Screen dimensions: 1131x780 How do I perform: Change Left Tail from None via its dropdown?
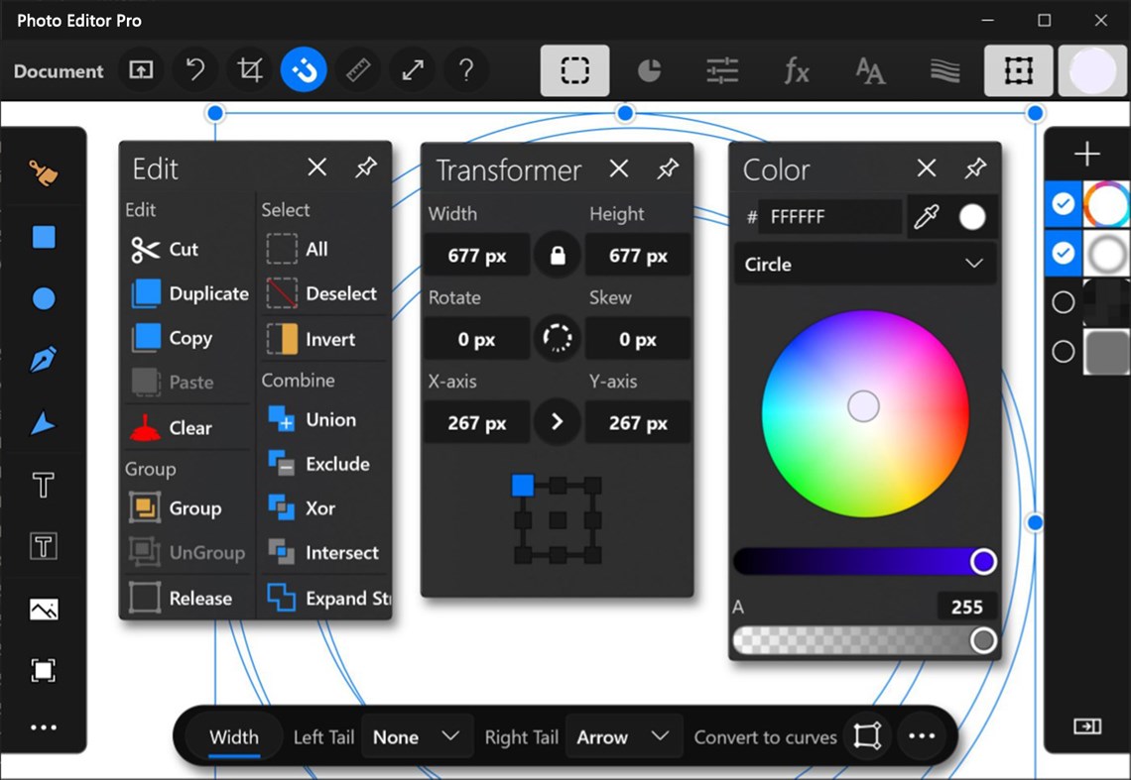coord(417,736)
